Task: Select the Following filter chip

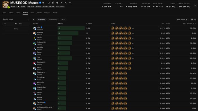Action: (x=53, y=19)
